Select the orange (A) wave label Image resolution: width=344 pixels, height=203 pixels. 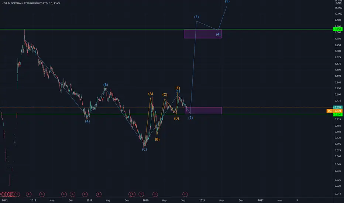pyautogui.click(x=151, y=94)
